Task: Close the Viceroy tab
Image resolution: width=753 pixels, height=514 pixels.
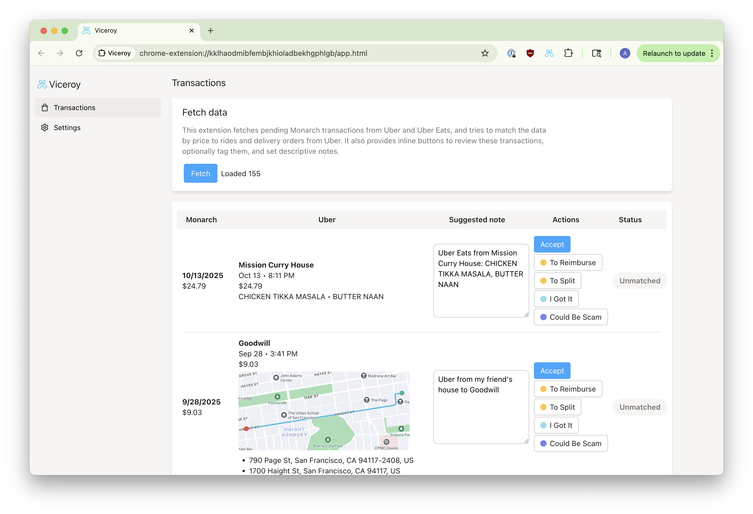Action: [191, 31]
